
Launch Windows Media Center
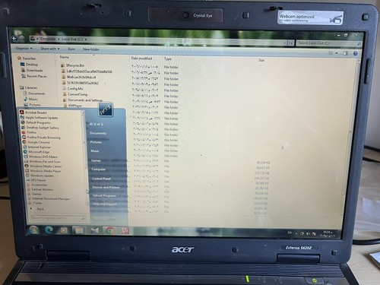tap(46, 166)
